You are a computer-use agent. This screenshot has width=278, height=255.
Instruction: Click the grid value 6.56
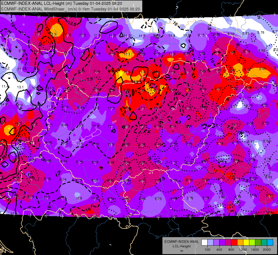(x=65, y=107)
